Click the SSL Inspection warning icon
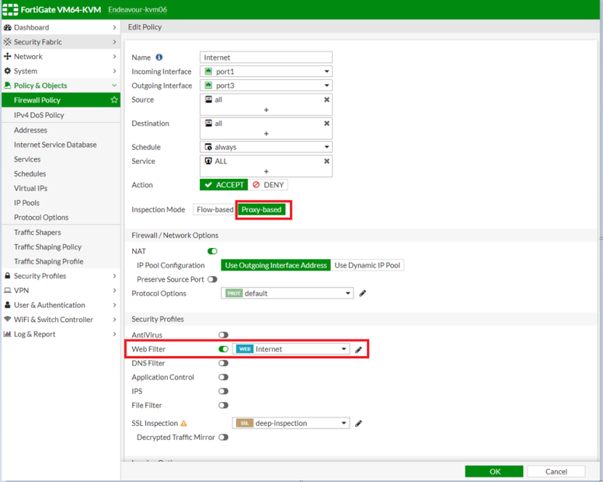The width and height of the screenshot is (603, 482). coord(184,424)
